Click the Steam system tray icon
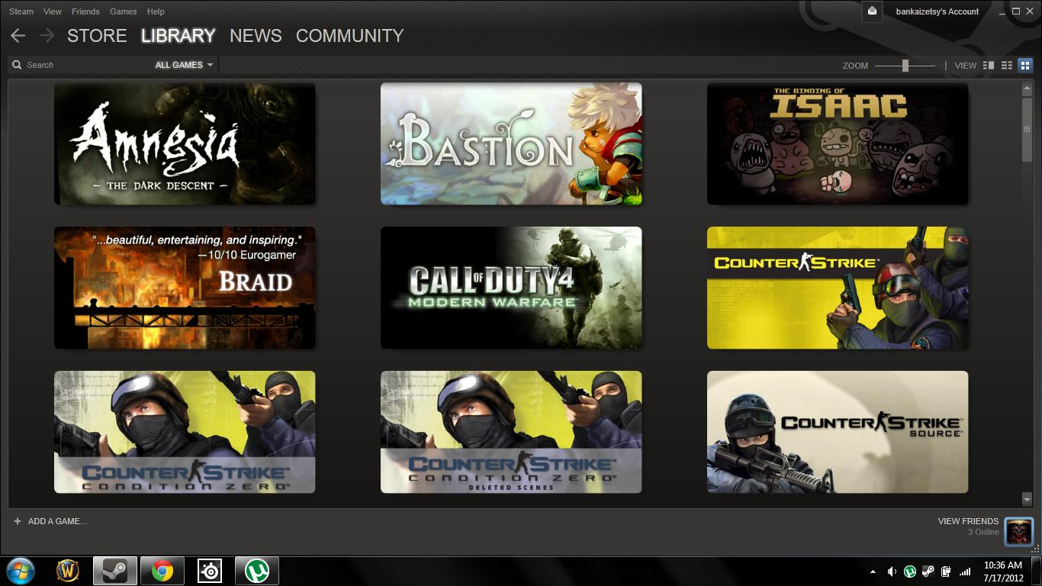 928,571
